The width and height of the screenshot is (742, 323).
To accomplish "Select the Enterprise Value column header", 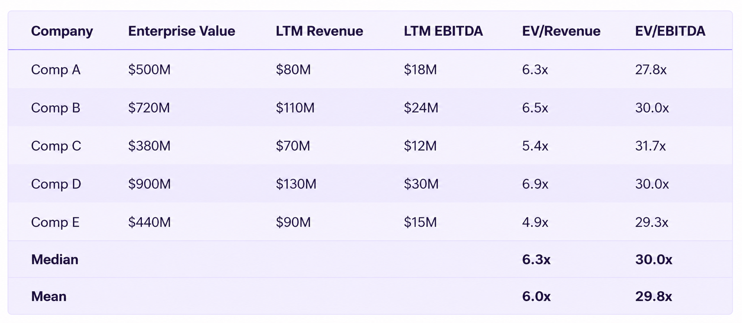I will click(x=182, y=31).
